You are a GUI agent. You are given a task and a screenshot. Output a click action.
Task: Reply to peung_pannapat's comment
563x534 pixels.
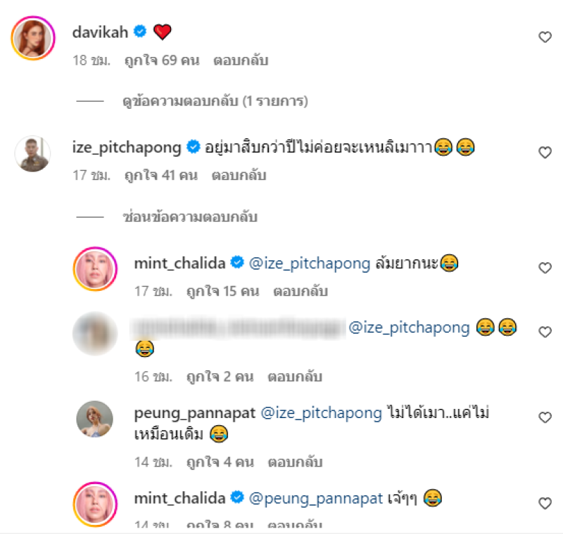click(295, 462)
